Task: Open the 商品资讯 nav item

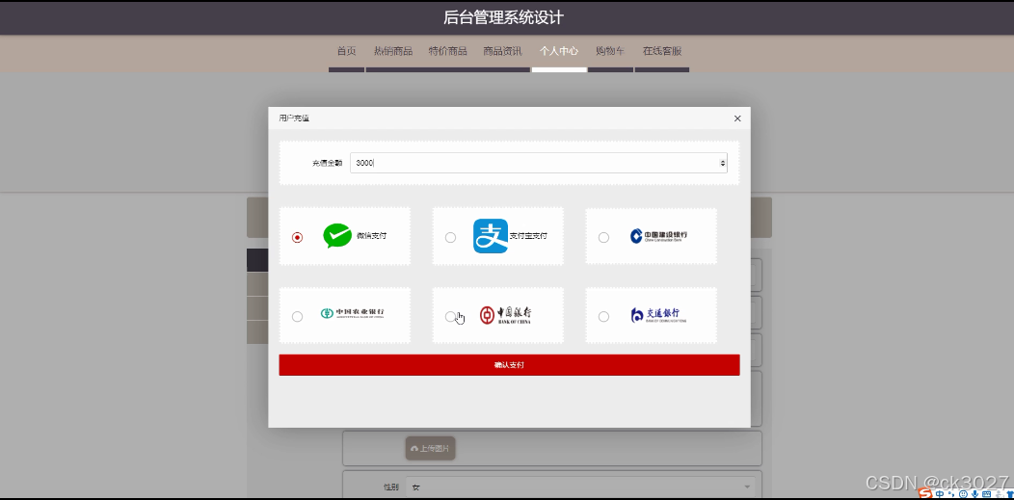Action: 502,51
